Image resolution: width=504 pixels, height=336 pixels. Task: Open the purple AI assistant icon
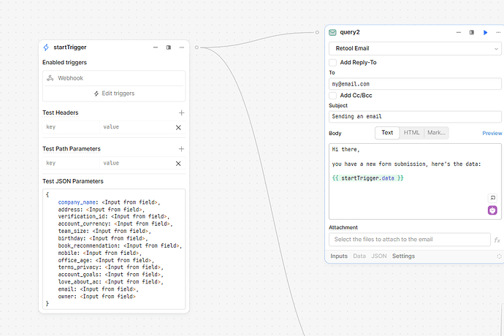(492, 210)
